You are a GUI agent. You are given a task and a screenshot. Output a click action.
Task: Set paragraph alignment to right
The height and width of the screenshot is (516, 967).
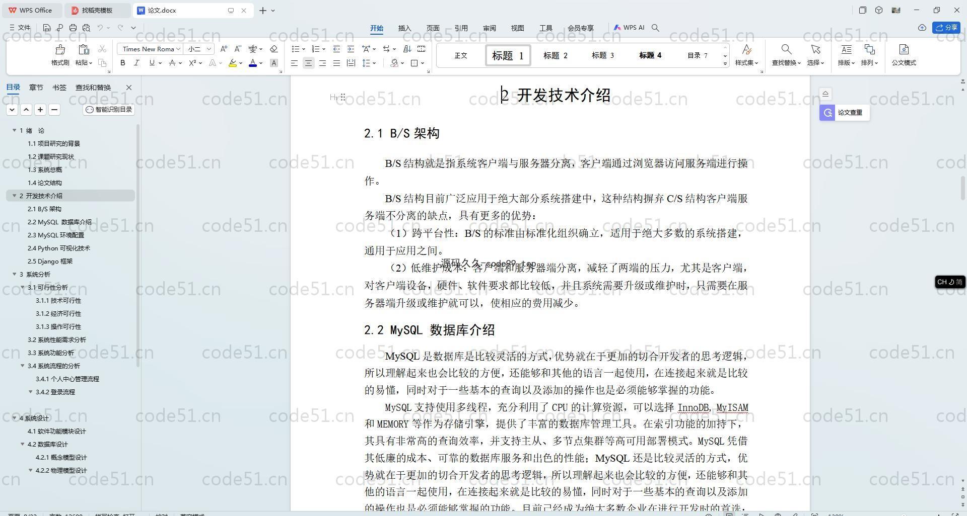pos(322,63)
